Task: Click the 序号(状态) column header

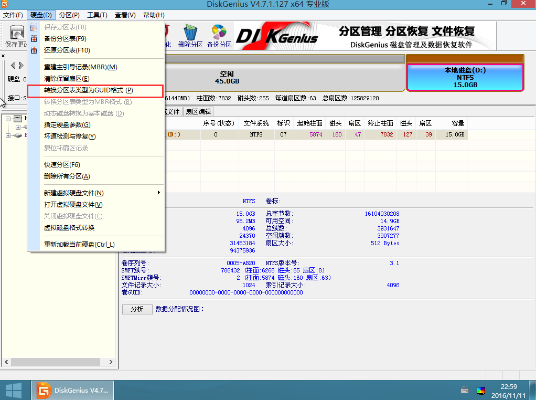Action: click(219, 123)
